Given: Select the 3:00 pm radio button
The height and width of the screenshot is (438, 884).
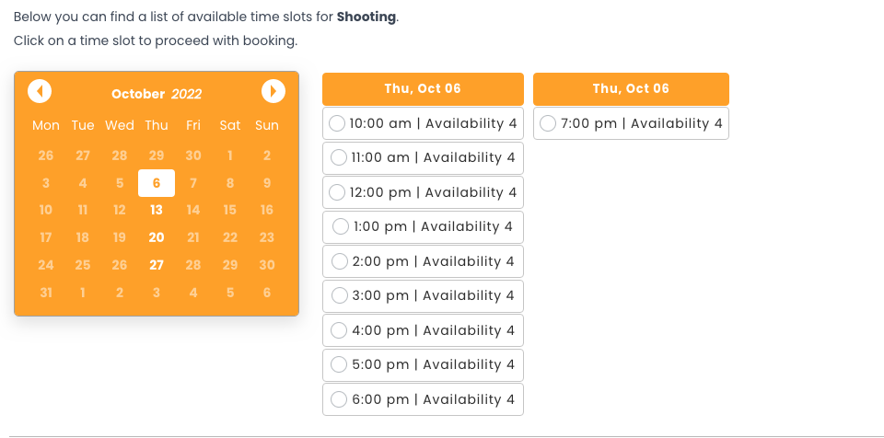Looking at the screenshot, I should pos(338,295).
